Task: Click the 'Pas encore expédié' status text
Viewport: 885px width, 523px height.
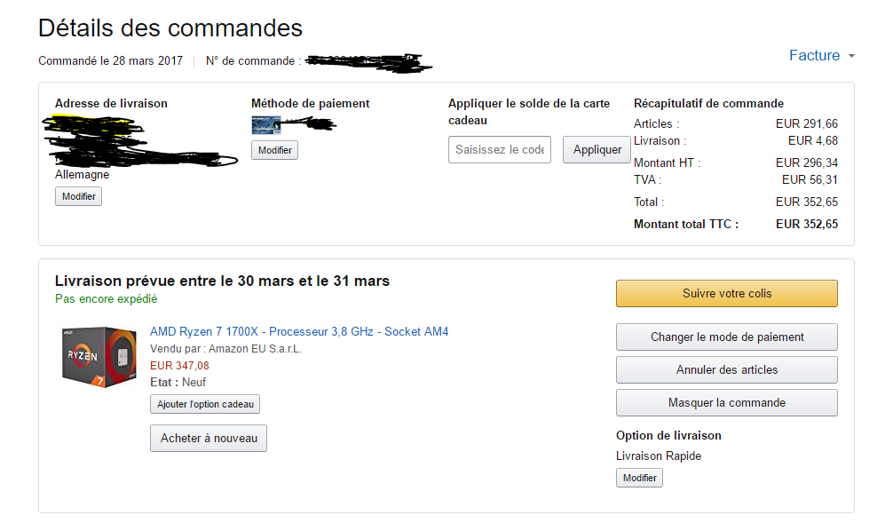Action: (107, 300)
